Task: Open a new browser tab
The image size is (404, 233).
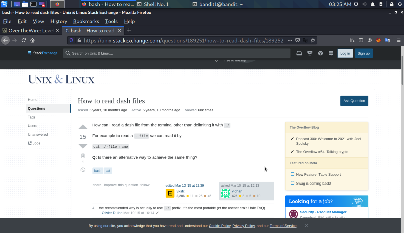Action: click(129, 30)
